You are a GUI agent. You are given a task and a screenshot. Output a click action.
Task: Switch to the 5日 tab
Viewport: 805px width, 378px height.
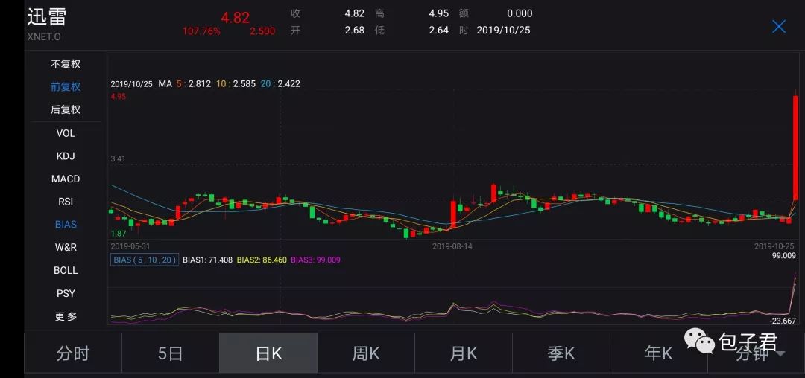tap(171, 353)
